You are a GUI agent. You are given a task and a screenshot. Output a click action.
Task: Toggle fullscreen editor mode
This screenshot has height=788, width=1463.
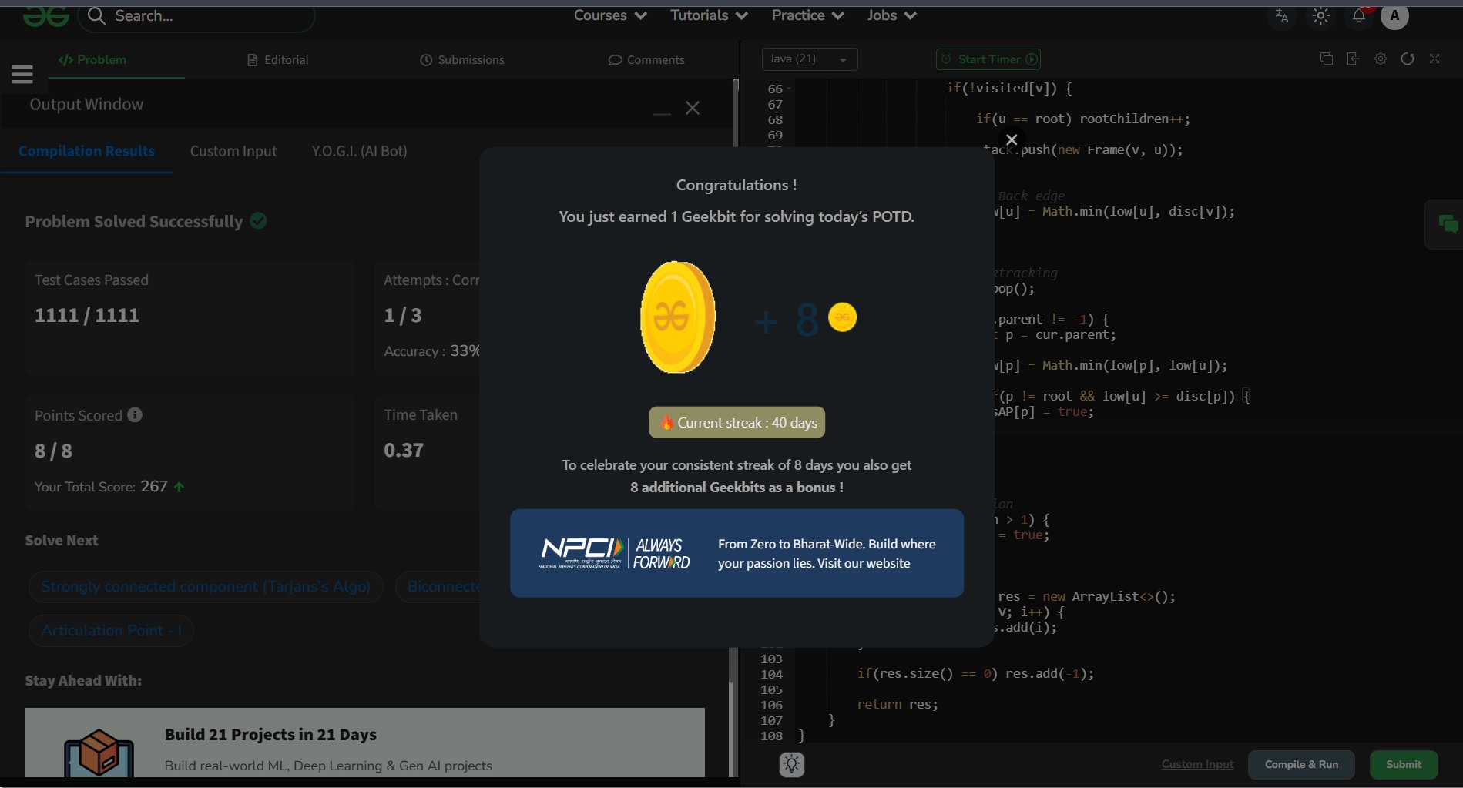[1434, 59]
